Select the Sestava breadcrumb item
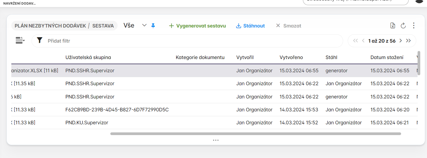Viewport: 427px width, 158px height. point(103,26)
